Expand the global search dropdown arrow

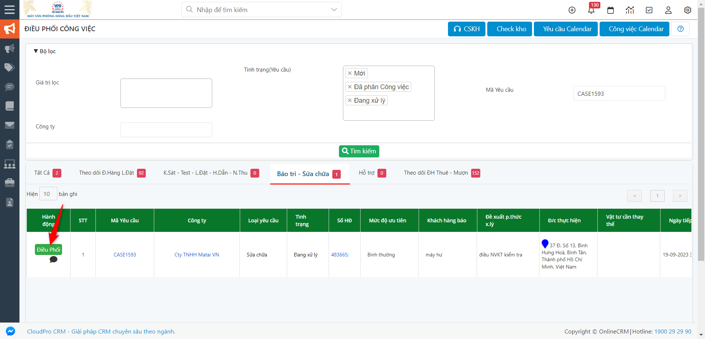coord(334,10)
